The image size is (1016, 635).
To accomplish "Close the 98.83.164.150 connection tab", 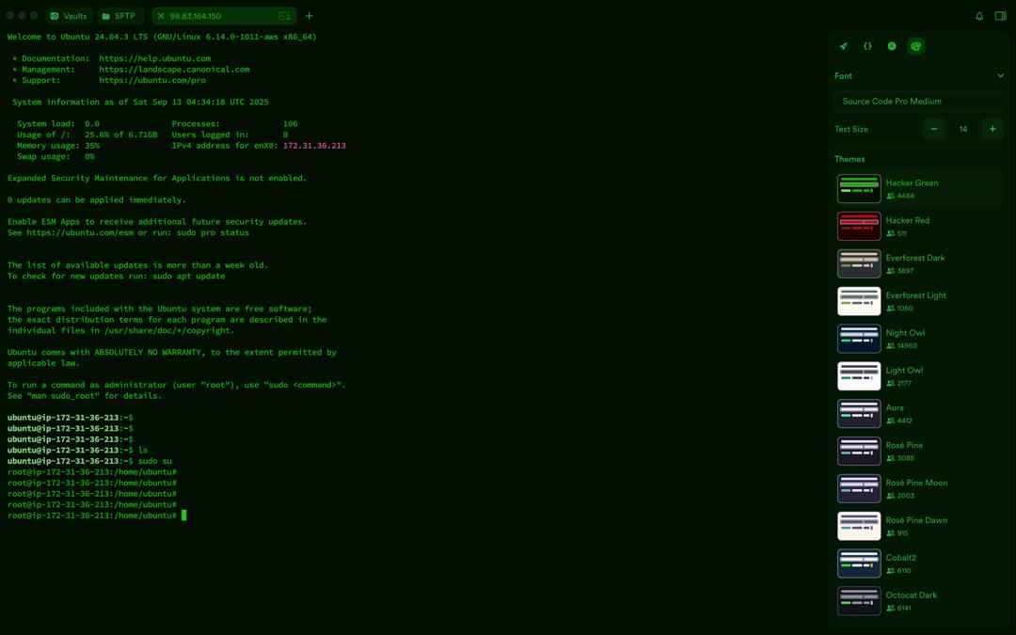I will tap(161, 16).
